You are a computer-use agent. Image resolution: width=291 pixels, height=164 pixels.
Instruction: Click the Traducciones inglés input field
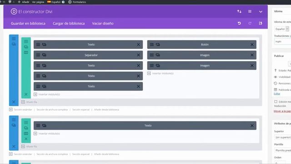(282, 41)
